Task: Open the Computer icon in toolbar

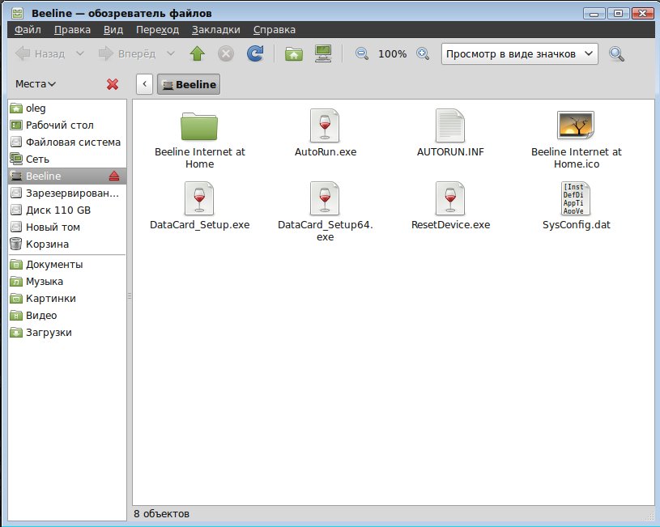Action: (323, 54)
